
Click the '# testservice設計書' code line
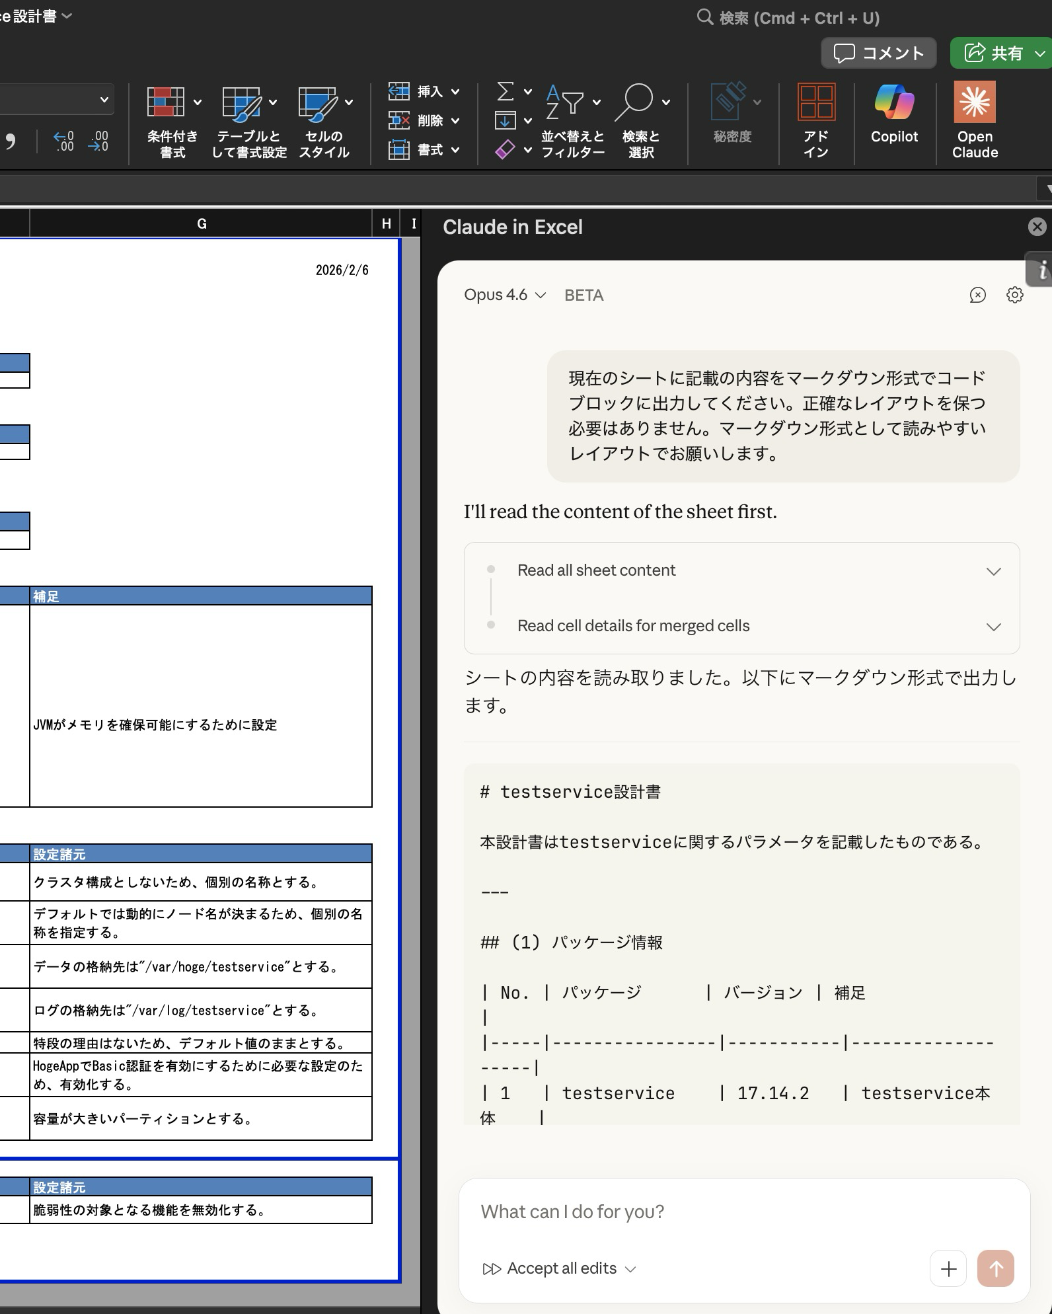[570, 792]
